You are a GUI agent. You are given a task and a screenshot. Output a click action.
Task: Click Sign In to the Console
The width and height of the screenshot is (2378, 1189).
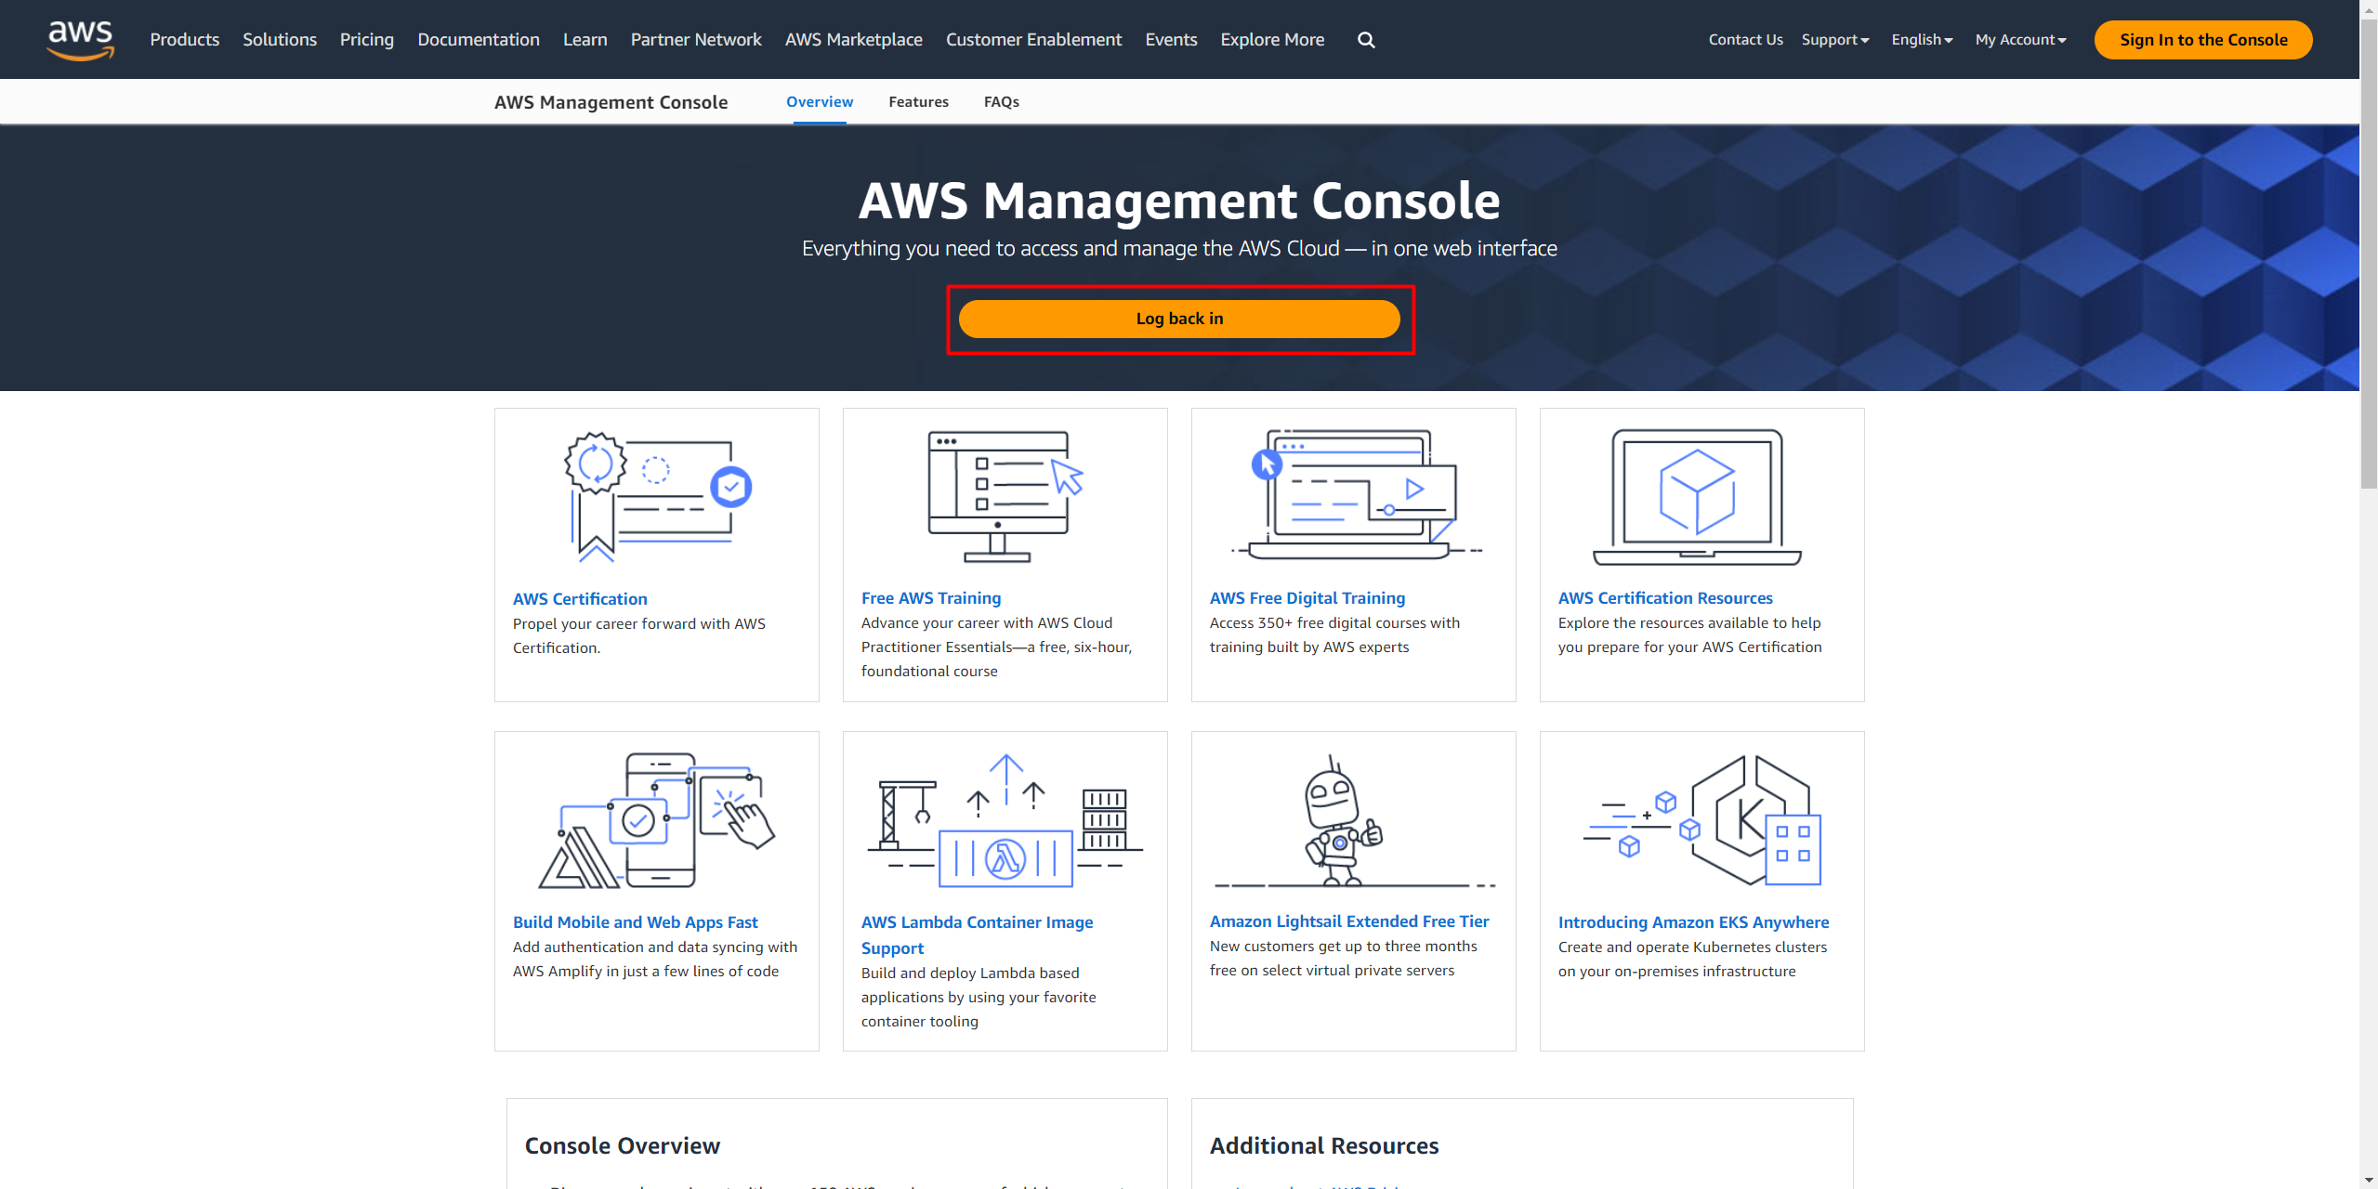click(x=2203, y=40)
